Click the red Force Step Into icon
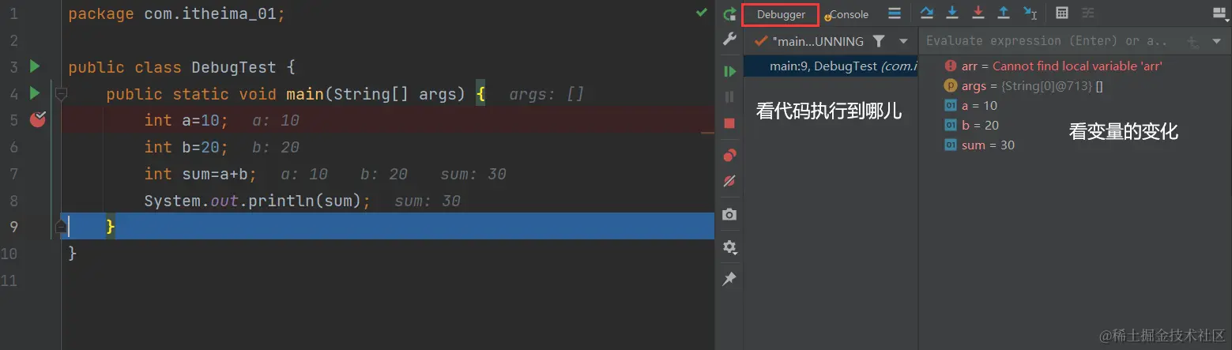The width and height of the screenshot is (1232, 350). click(978, 13)
